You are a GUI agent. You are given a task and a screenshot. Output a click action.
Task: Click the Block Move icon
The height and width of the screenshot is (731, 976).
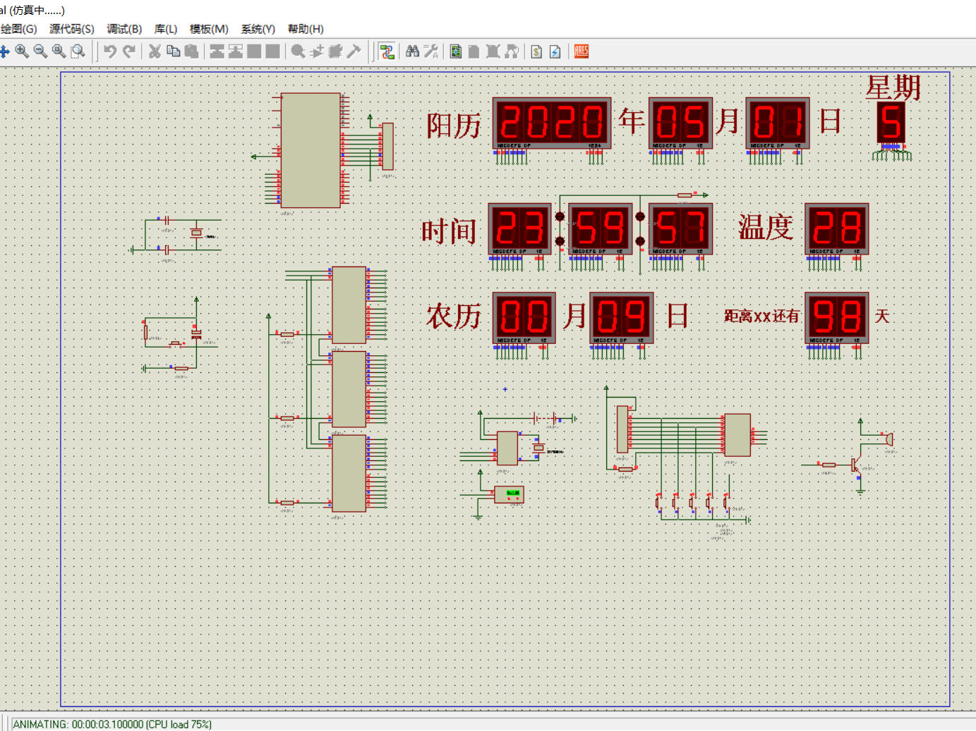(x=236, y=51)
